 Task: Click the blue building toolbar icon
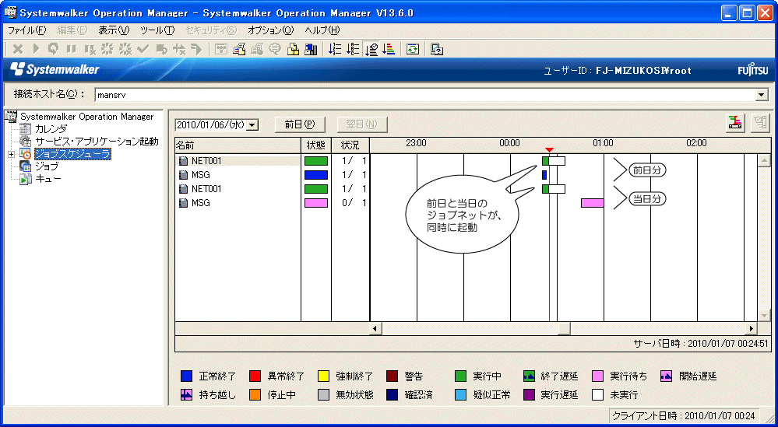point(311,49)
